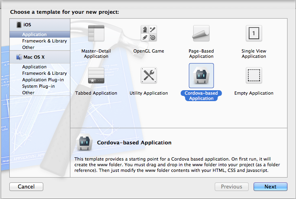Open Framework & Library under Mac OS X

40,73
